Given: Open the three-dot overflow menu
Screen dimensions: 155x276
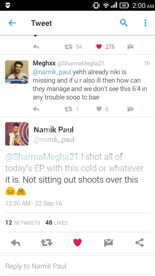Looking at the screenshot, I should pos(145,23).
